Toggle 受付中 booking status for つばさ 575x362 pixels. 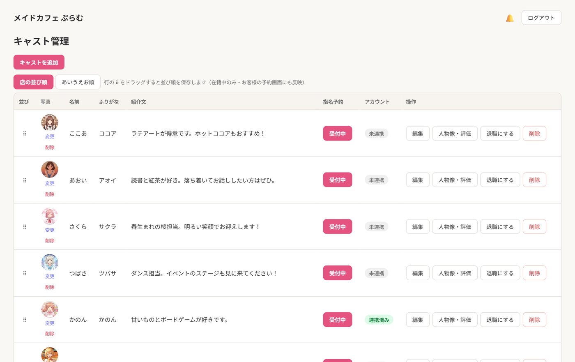[x=338, y=273]
